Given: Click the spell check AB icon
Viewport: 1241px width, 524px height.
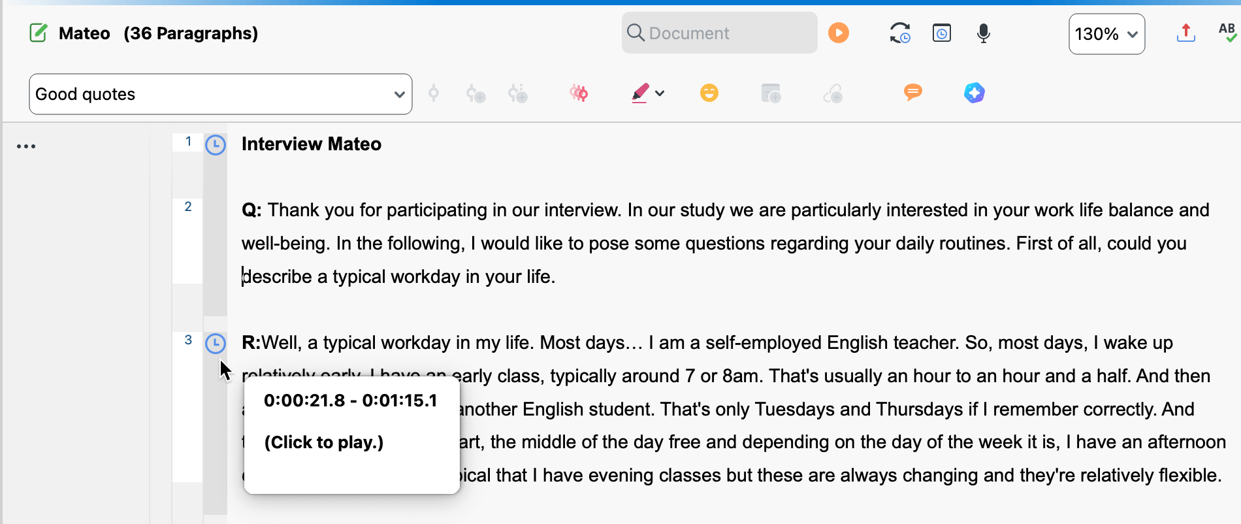Looking at the screenshot, I should coord(1227,33).
